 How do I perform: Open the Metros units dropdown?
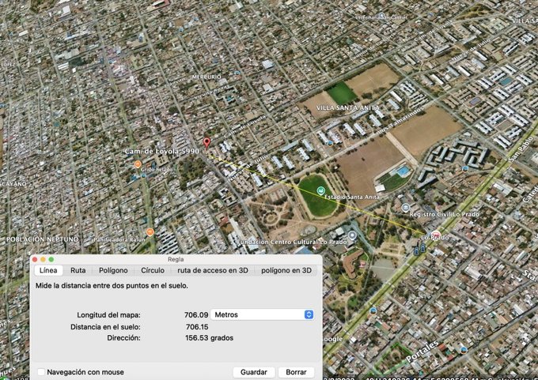coord(263,314)
